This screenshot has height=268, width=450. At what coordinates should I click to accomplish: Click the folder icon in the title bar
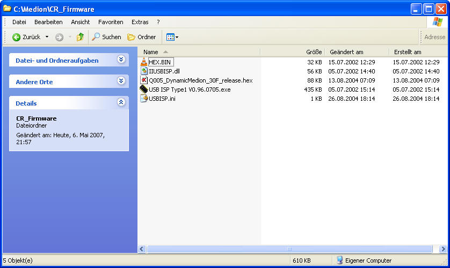pyautogui.click(x=7, y=9)
